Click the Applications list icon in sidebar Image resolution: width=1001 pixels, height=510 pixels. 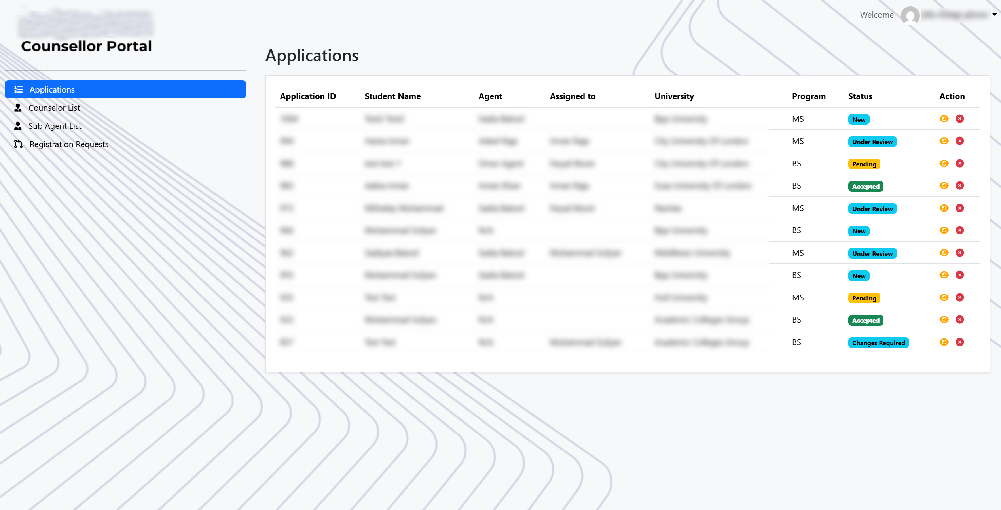(18, 89)
